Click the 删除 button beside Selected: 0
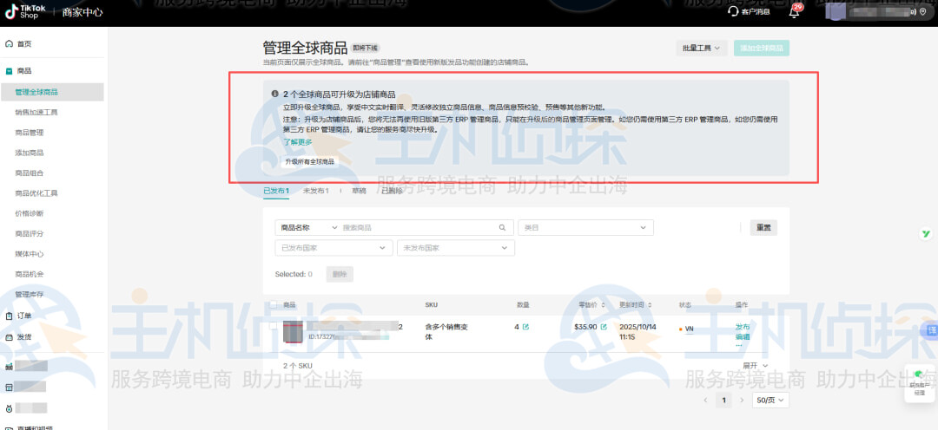The width and height of the screenshot is (938, 430). coord(340,274)
